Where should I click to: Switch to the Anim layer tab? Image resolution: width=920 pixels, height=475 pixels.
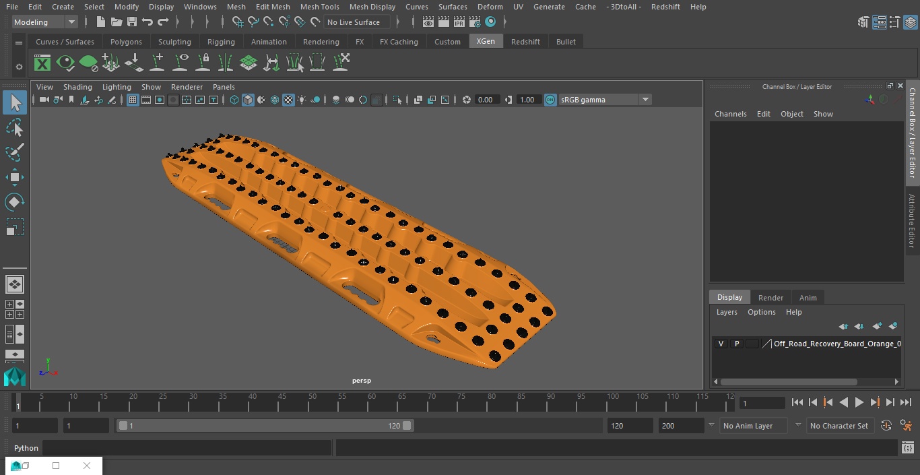[808, 298]
